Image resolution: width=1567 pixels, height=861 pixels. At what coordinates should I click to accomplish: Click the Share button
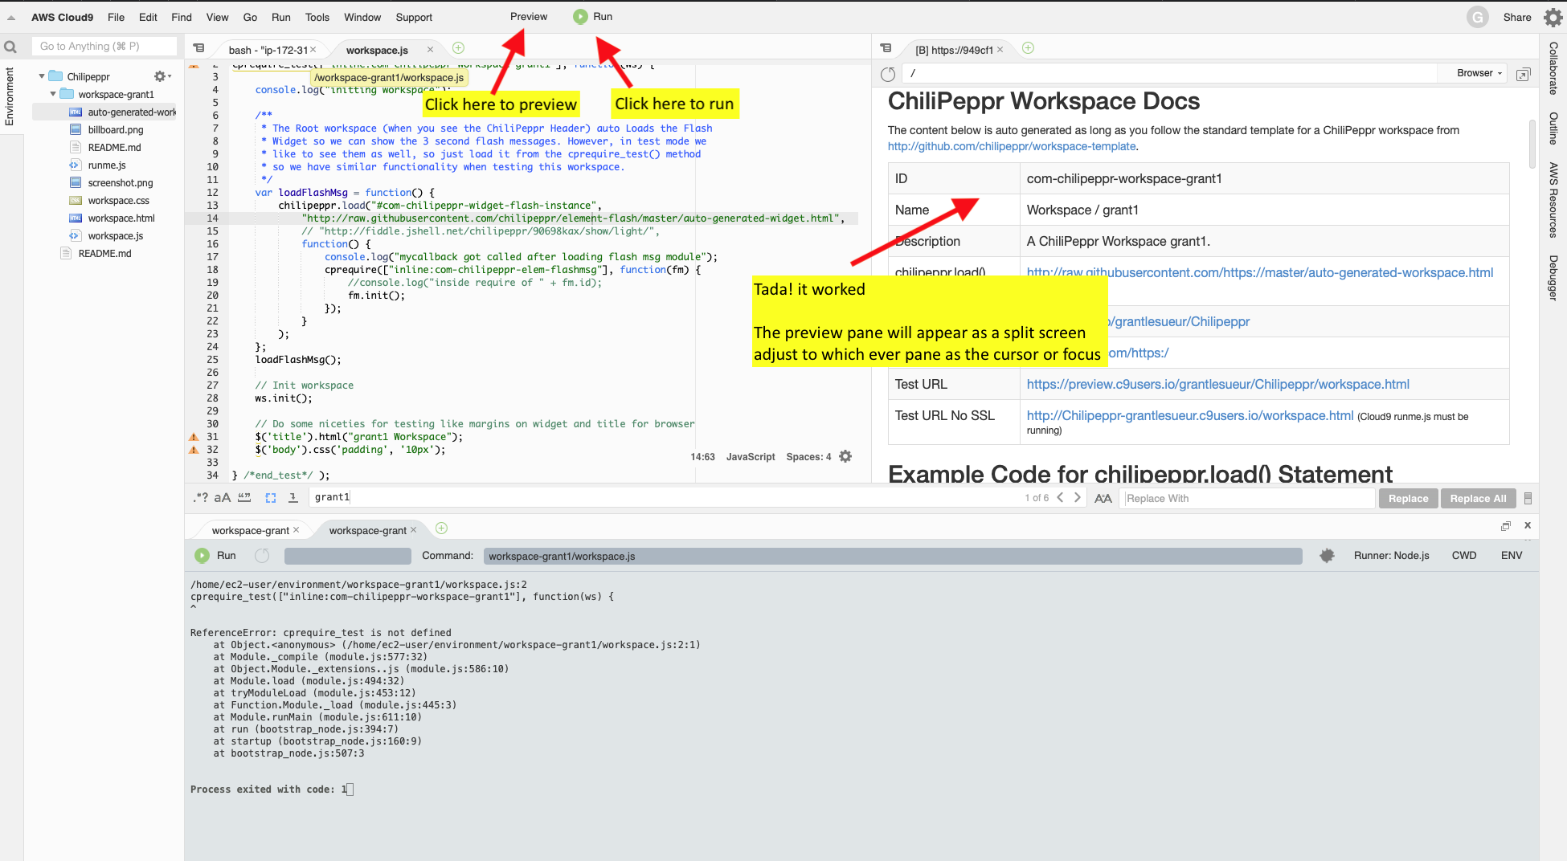pyautogui.click(x=1517, y=17)
